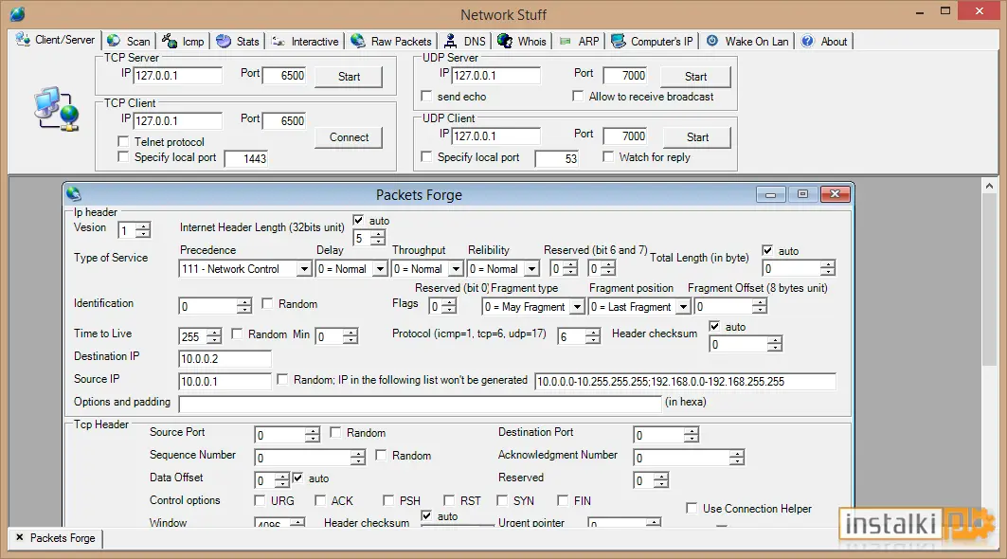The height and width of the screenshot is (559, 1007).
Task: Click the Raw Packets tab icon
Action: 358,41
